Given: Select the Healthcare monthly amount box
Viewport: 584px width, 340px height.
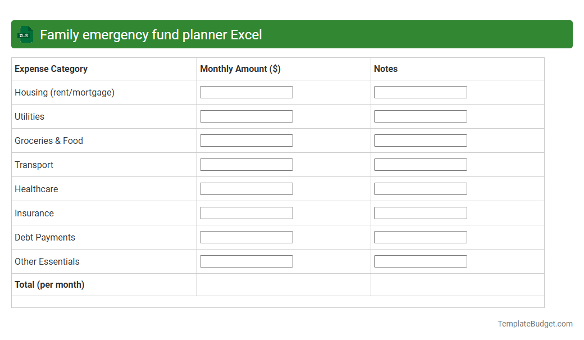Looking at the screenshot, I should pyautogui.click(x=246, y=188).
